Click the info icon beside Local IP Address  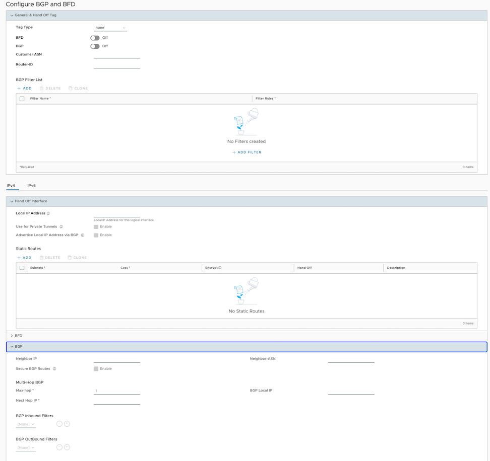click(x=48, y=213)
